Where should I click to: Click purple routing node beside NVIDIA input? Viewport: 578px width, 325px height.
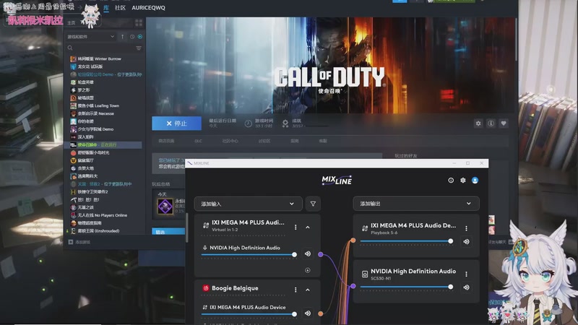tap(321, 254)
